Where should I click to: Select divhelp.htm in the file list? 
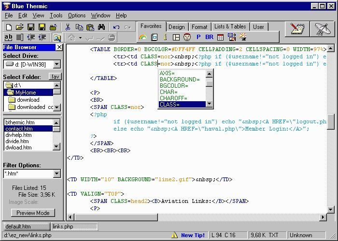coord(28,135)
